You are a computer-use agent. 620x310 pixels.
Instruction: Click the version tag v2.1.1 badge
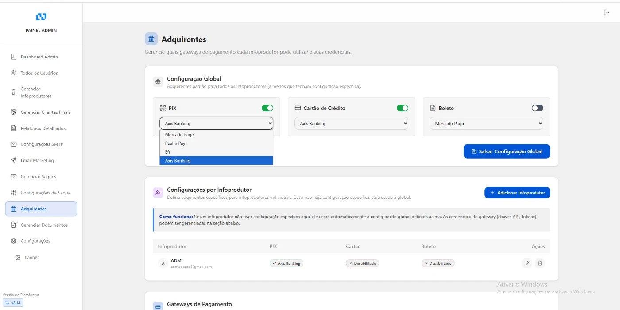click(13, 303)
